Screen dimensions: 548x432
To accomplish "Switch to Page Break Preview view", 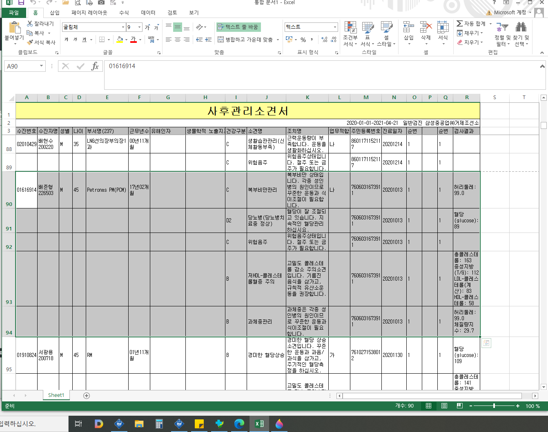I will [x=459, y=406].
